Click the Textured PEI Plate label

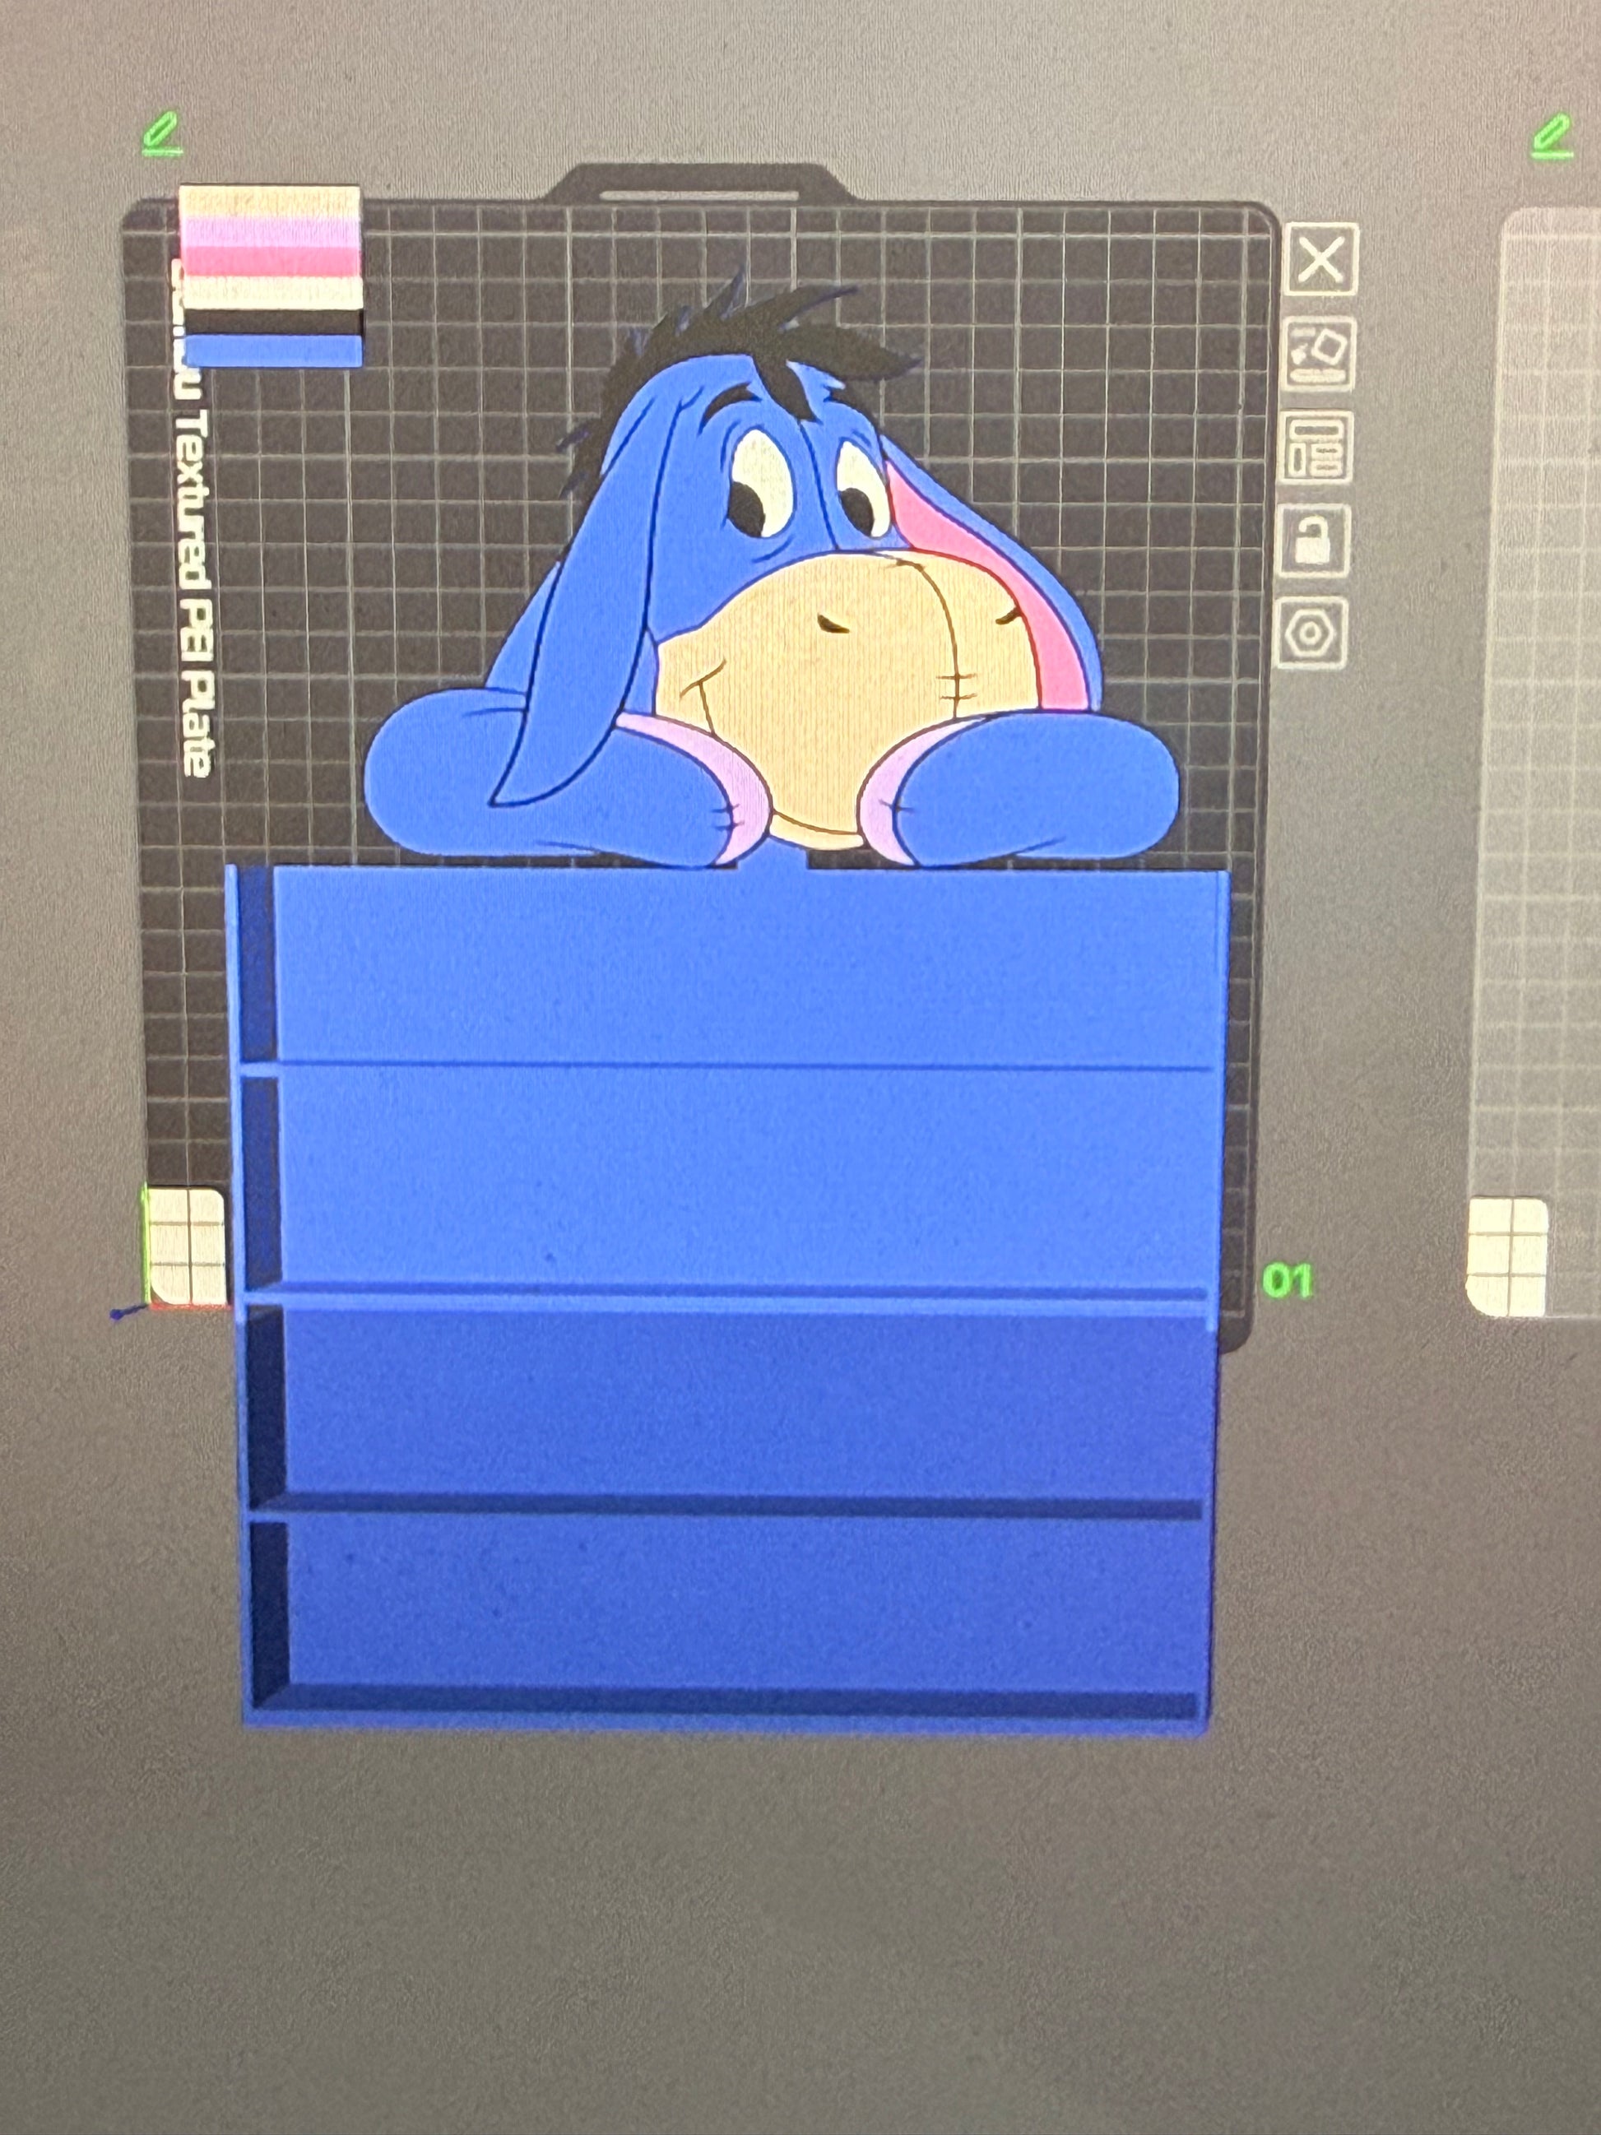pos(196,589)
